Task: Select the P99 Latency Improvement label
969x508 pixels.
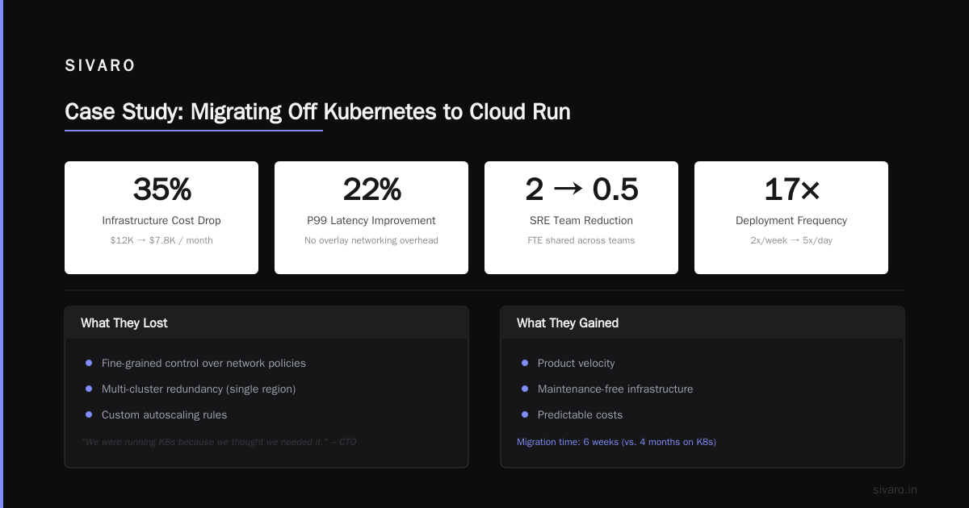Action: (x=371, y=220)
